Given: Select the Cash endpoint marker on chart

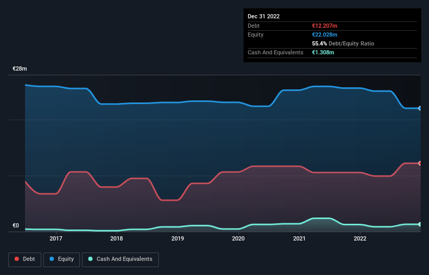Looking at the screenshot, I should (420, 224).
